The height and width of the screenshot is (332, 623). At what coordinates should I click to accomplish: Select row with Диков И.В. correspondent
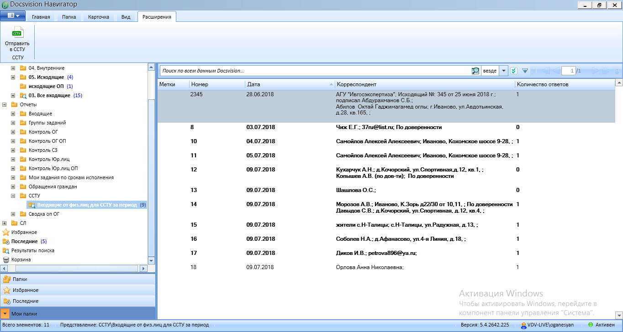coord(386,253)
